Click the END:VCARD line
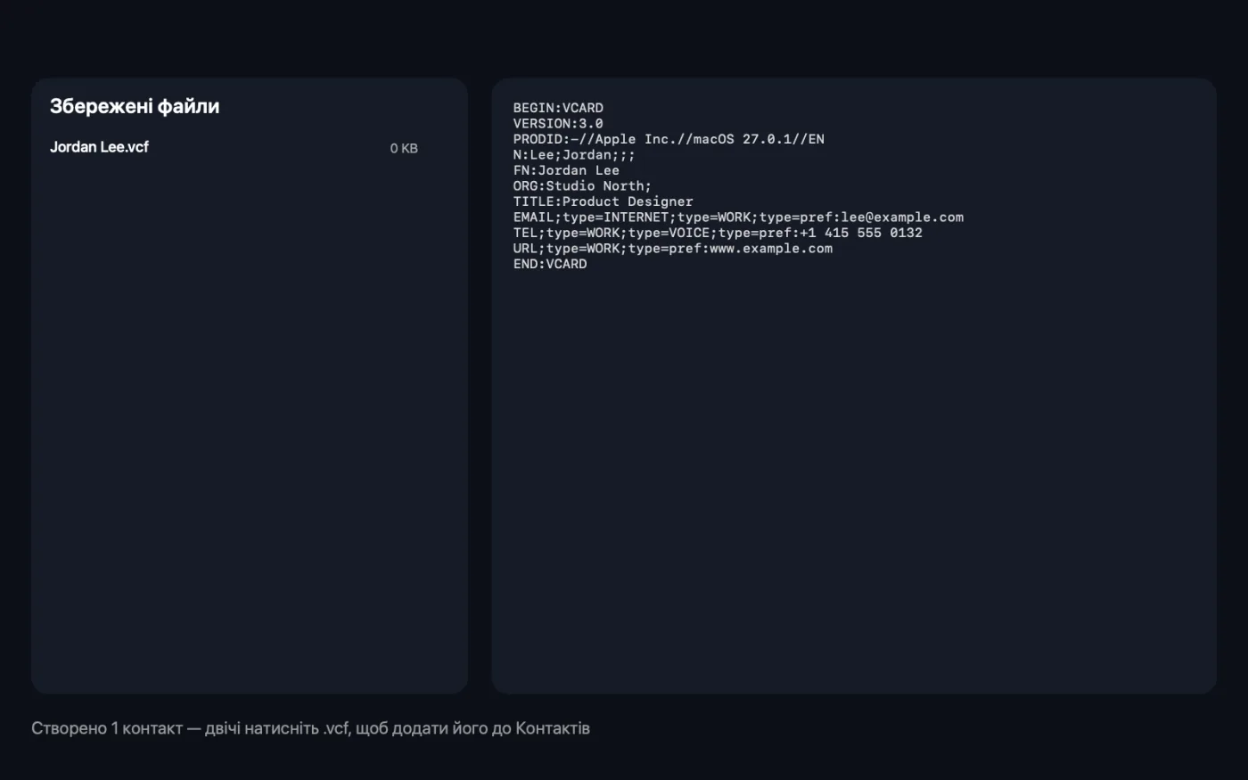 click(x=550, y=264)
